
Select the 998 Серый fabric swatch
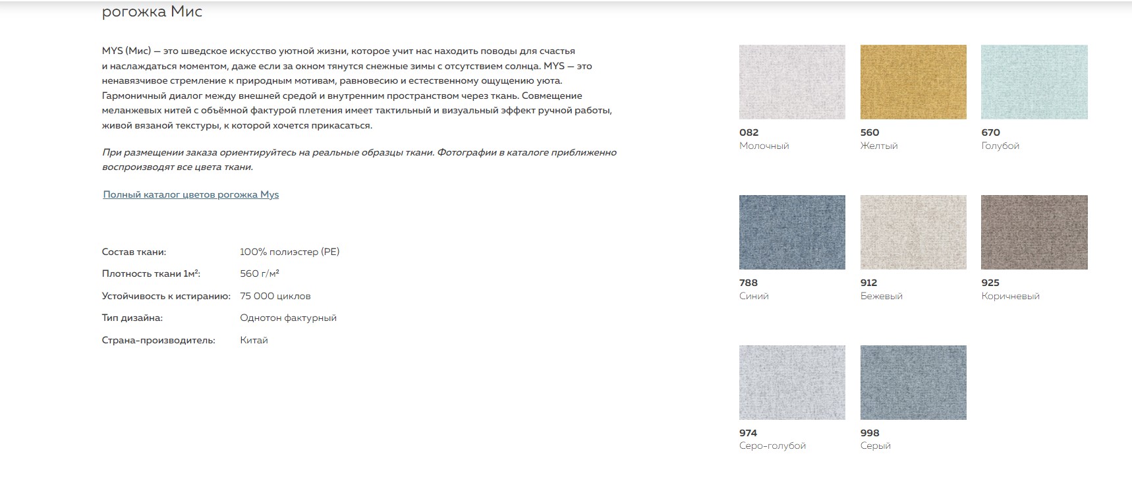pyautogui.click(x=913, y=382)
